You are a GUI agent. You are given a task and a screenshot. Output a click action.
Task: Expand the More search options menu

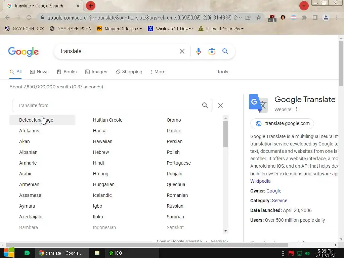pyautogui.click(x=158, y=72)
